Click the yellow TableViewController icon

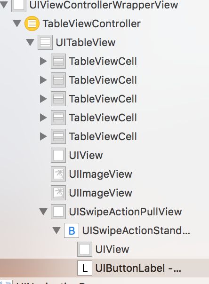pyautogui.click(x=32, y=24)
